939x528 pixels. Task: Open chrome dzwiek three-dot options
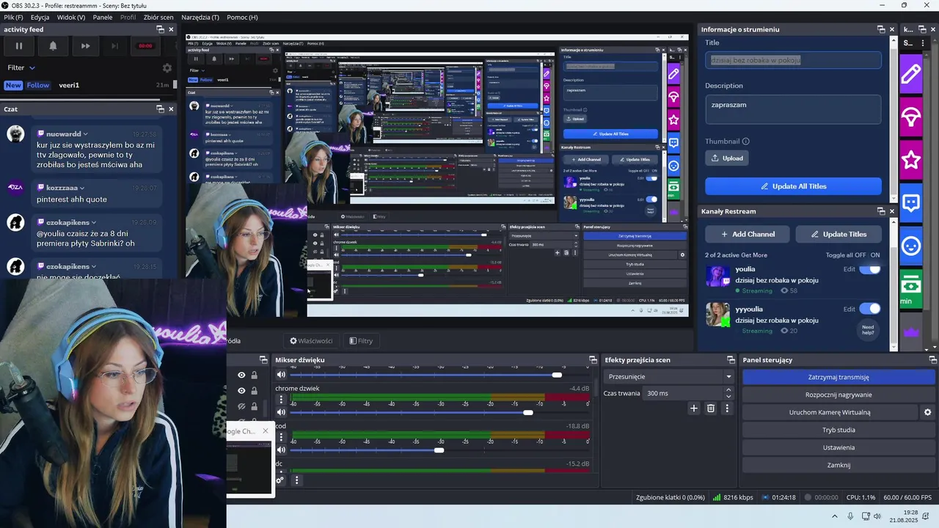(x=281, y=400)
